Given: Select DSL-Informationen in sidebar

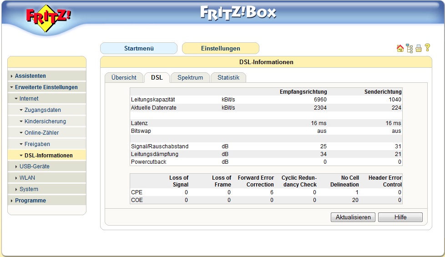Looking at the screenshot, I should pos(49,155).
